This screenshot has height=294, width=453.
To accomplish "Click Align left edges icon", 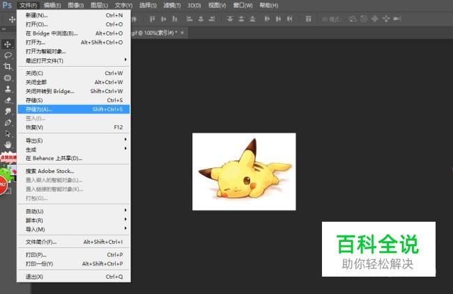I will click(190, 19).
